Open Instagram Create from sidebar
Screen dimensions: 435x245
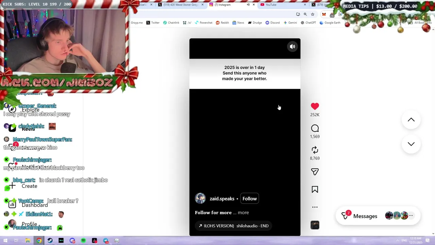pyautogui.click(x=24, y=186)
